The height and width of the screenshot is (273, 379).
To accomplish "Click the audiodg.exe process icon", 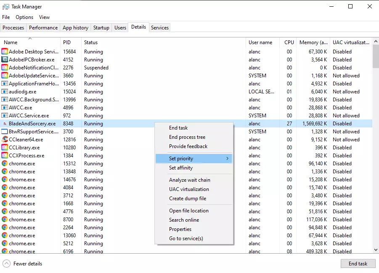I will pyautogui.click(x=5, y=92).
